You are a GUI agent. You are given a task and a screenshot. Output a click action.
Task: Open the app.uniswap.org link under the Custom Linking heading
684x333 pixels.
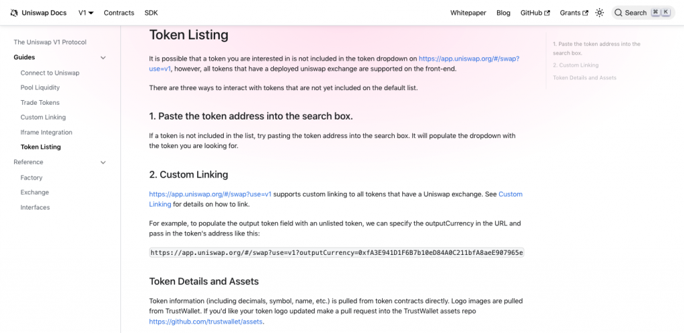pos(210,194)
